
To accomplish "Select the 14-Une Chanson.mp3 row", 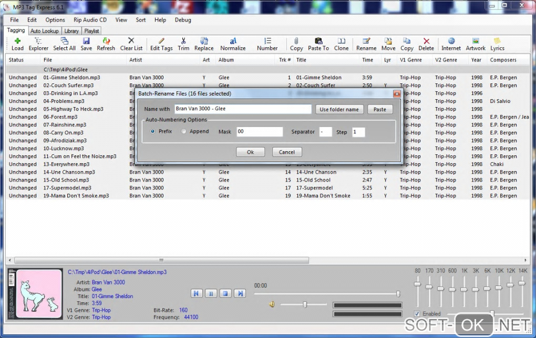I will 268,172.
